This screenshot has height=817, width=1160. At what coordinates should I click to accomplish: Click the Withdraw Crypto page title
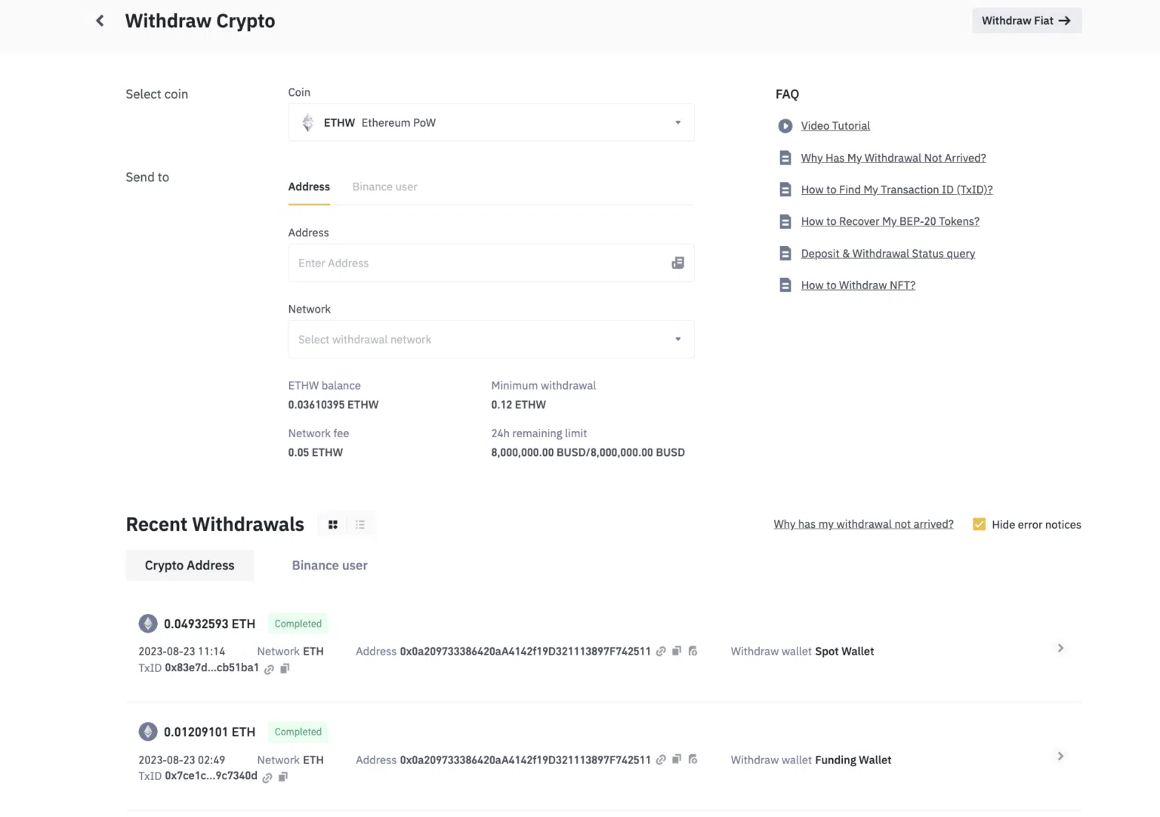[200, 20]
